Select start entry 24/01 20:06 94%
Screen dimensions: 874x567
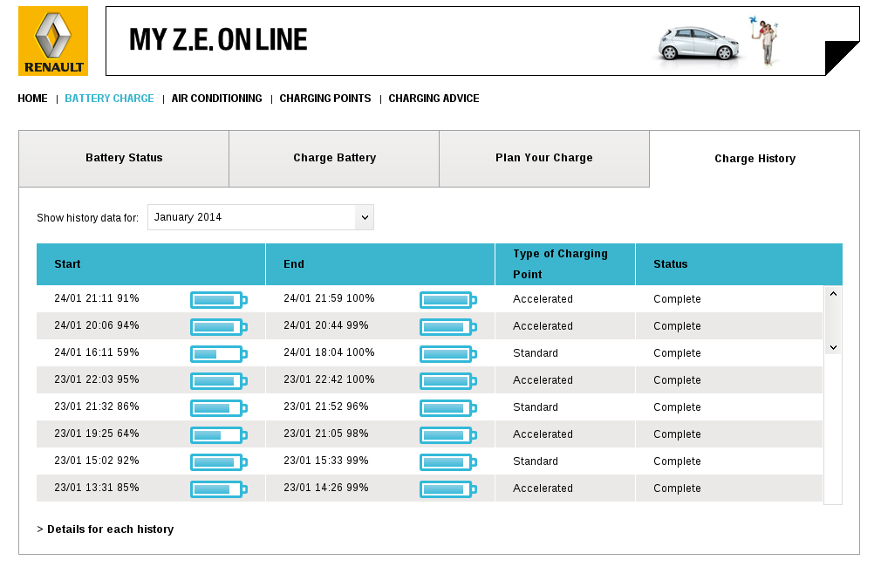97,325
